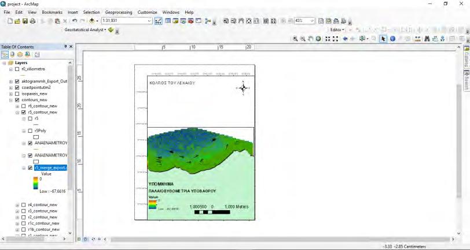
Task: Uncheck the aktogrammh_Export_Out layer
Action: click(x=17, y=81)
